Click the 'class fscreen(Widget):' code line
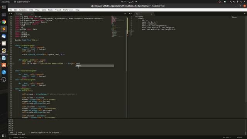 point(25,46)
